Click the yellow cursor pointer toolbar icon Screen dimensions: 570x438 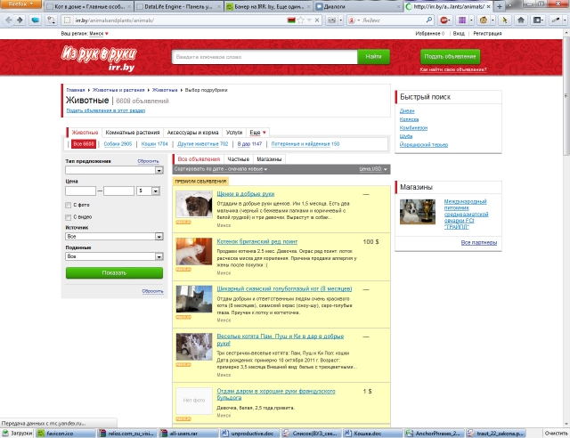point(505,20)
